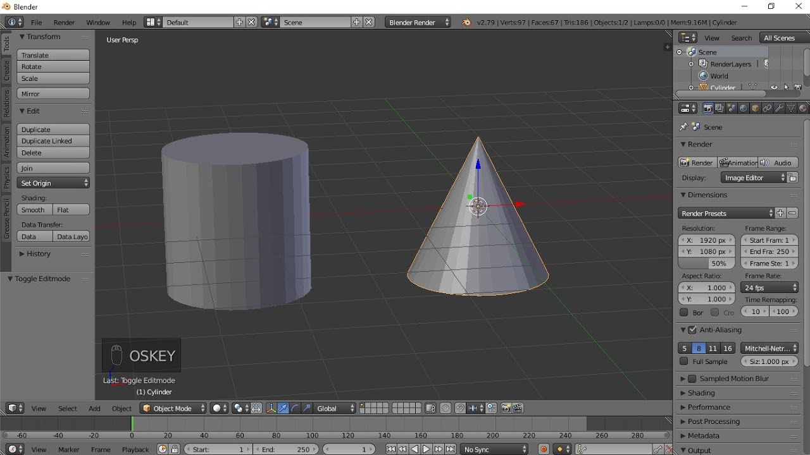Image resolution: width=810 pixels, height=455 pixels.
Task: Open the Object Mode dropdown
Action: (173, 408)
